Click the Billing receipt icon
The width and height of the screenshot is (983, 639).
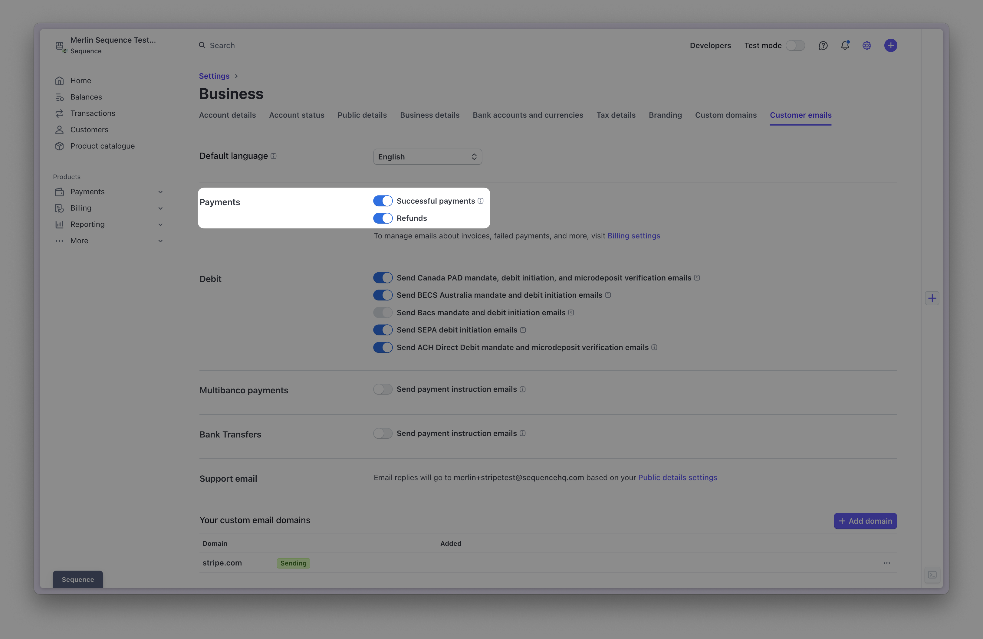[60, 208]
